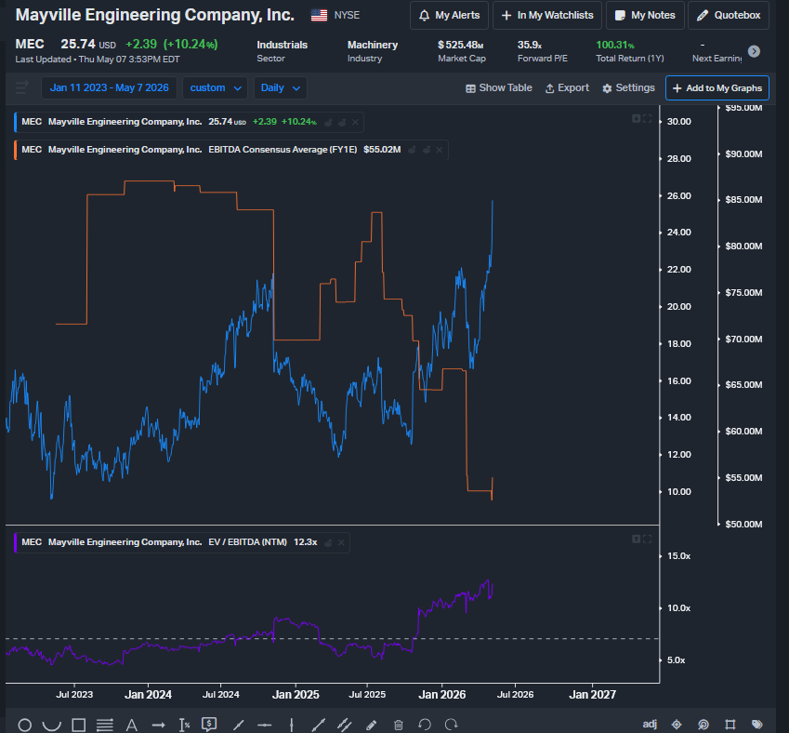Screen dimensions: 789x733
Task: Click pin icon on EV / EBITDA legend
Action: coord(329,542)
